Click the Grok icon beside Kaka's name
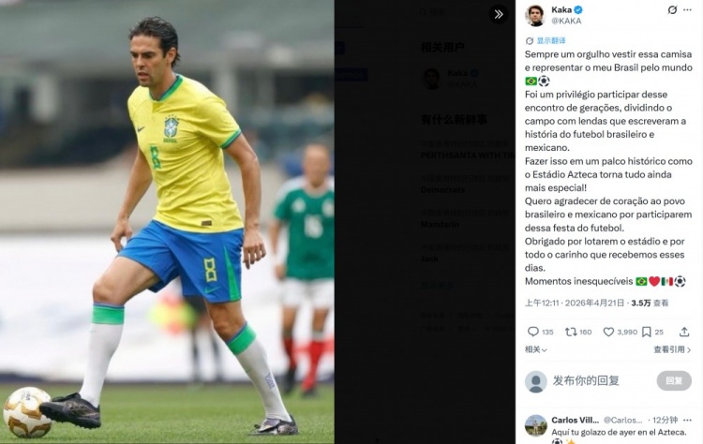Viewport: 703px width, 444px height. tap(672, 10)
